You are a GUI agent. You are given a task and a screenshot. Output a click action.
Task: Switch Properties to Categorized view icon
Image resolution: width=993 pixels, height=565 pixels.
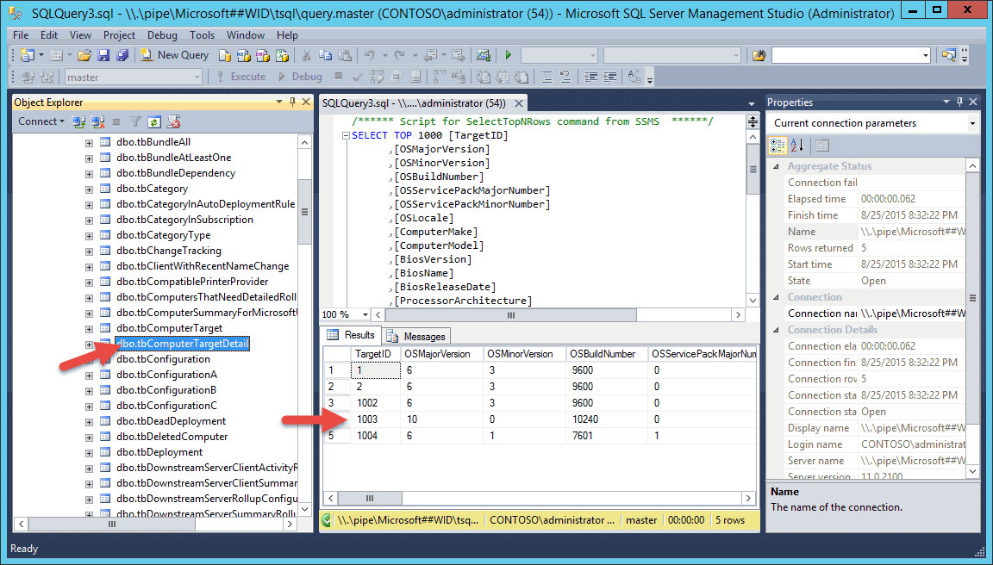[x=778, y=146]
